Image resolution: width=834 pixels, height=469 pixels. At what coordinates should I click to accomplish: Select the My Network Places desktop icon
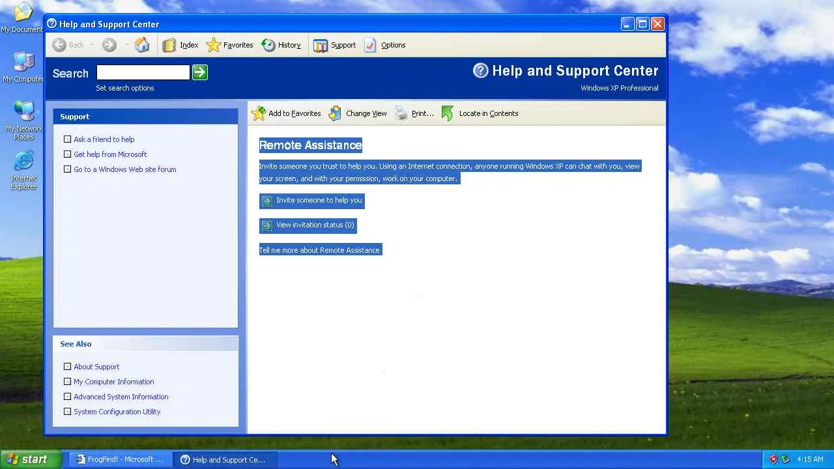point(23,121)
